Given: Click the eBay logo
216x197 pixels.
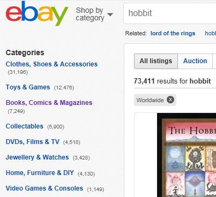Looking at the screenshot, I should coord(37,13).
